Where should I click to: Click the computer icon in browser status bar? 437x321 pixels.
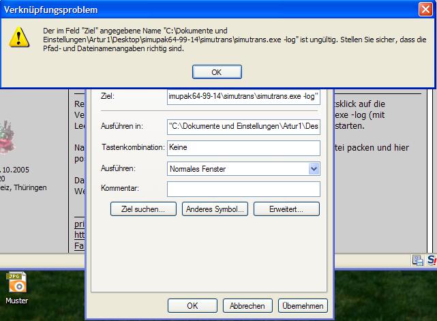pyautogui.click(x=418, y=260)
